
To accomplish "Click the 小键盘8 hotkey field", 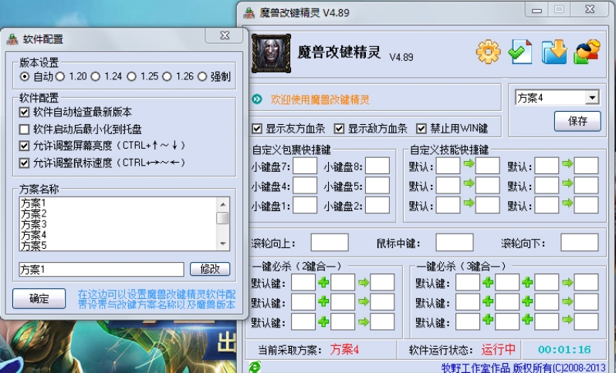I will [x=377, y=166].
